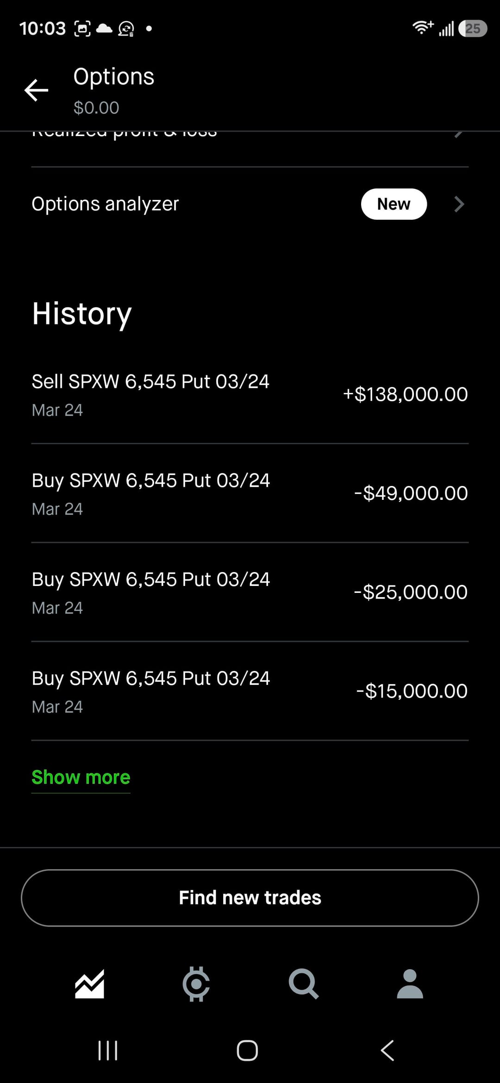Click the Find new trades button

point(250,898)
